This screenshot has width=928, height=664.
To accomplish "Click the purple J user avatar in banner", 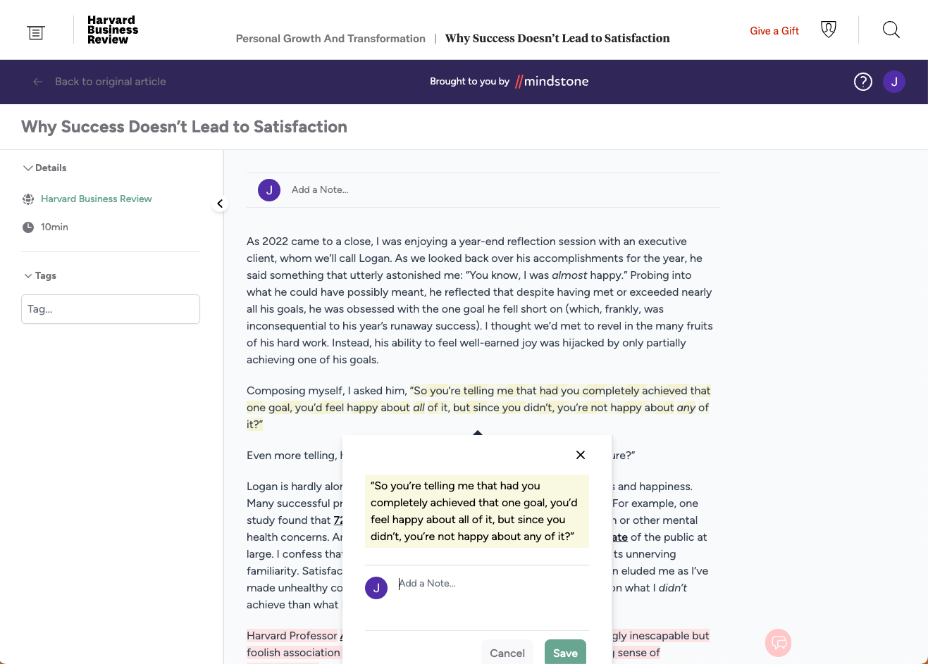I will 894,82.
